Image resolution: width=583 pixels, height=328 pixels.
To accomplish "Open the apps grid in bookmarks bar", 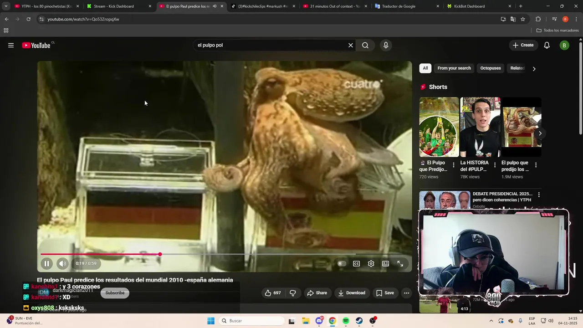I will point(6,31).
